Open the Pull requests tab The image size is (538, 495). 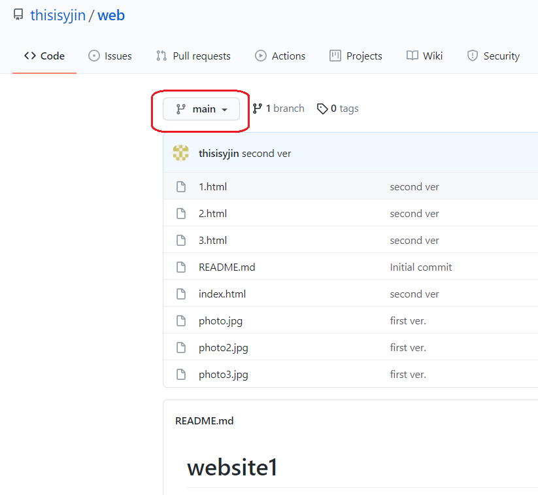[193, 56]
